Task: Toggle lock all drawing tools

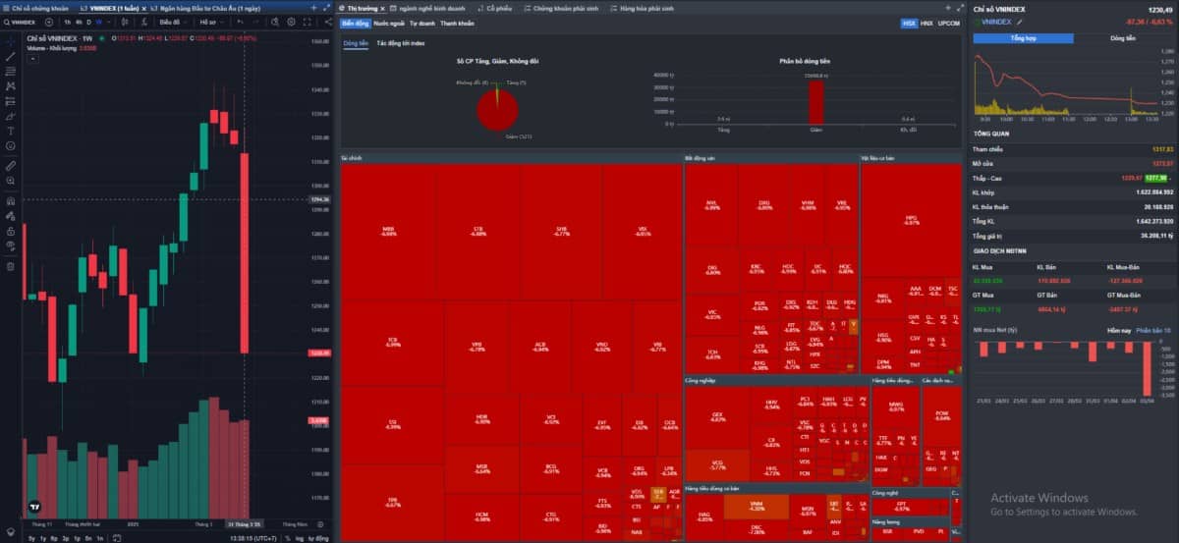Action: pyautogui.click(x=11, y=231)
